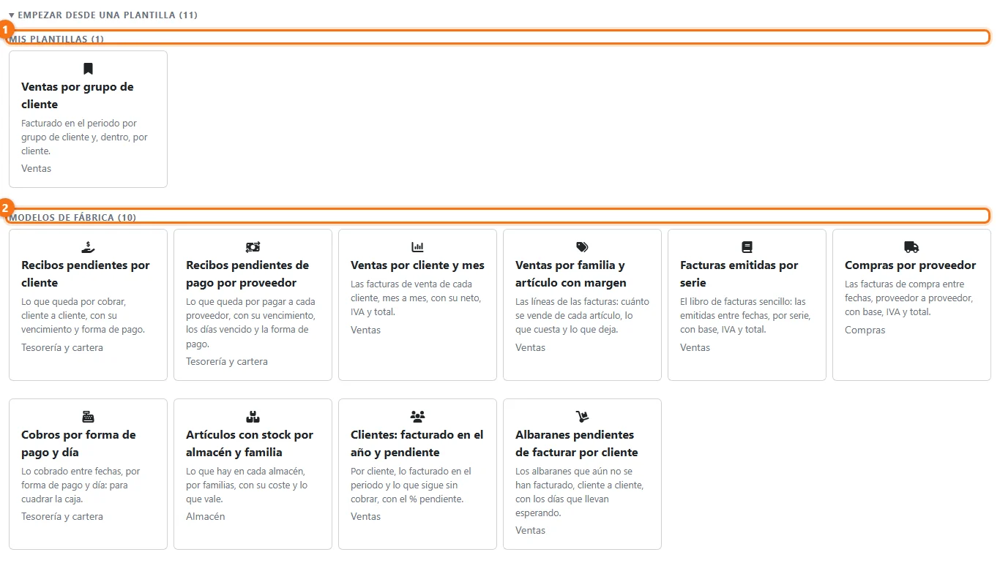Click the bar chart icon on Ventas por cliente y mes
The image size is (1000, 571).
click(x=417, y=247)
